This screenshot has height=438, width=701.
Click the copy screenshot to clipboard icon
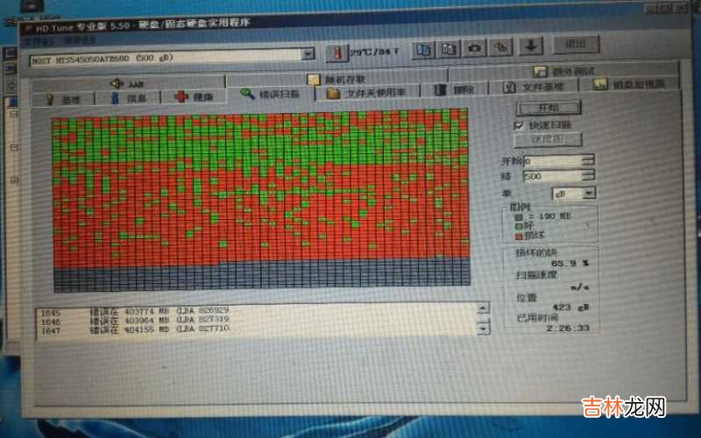449,48
